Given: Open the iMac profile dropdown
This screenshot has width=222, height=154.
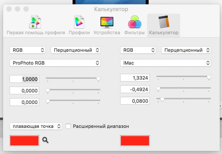Looking at the screenshot, I should (166, 63).
